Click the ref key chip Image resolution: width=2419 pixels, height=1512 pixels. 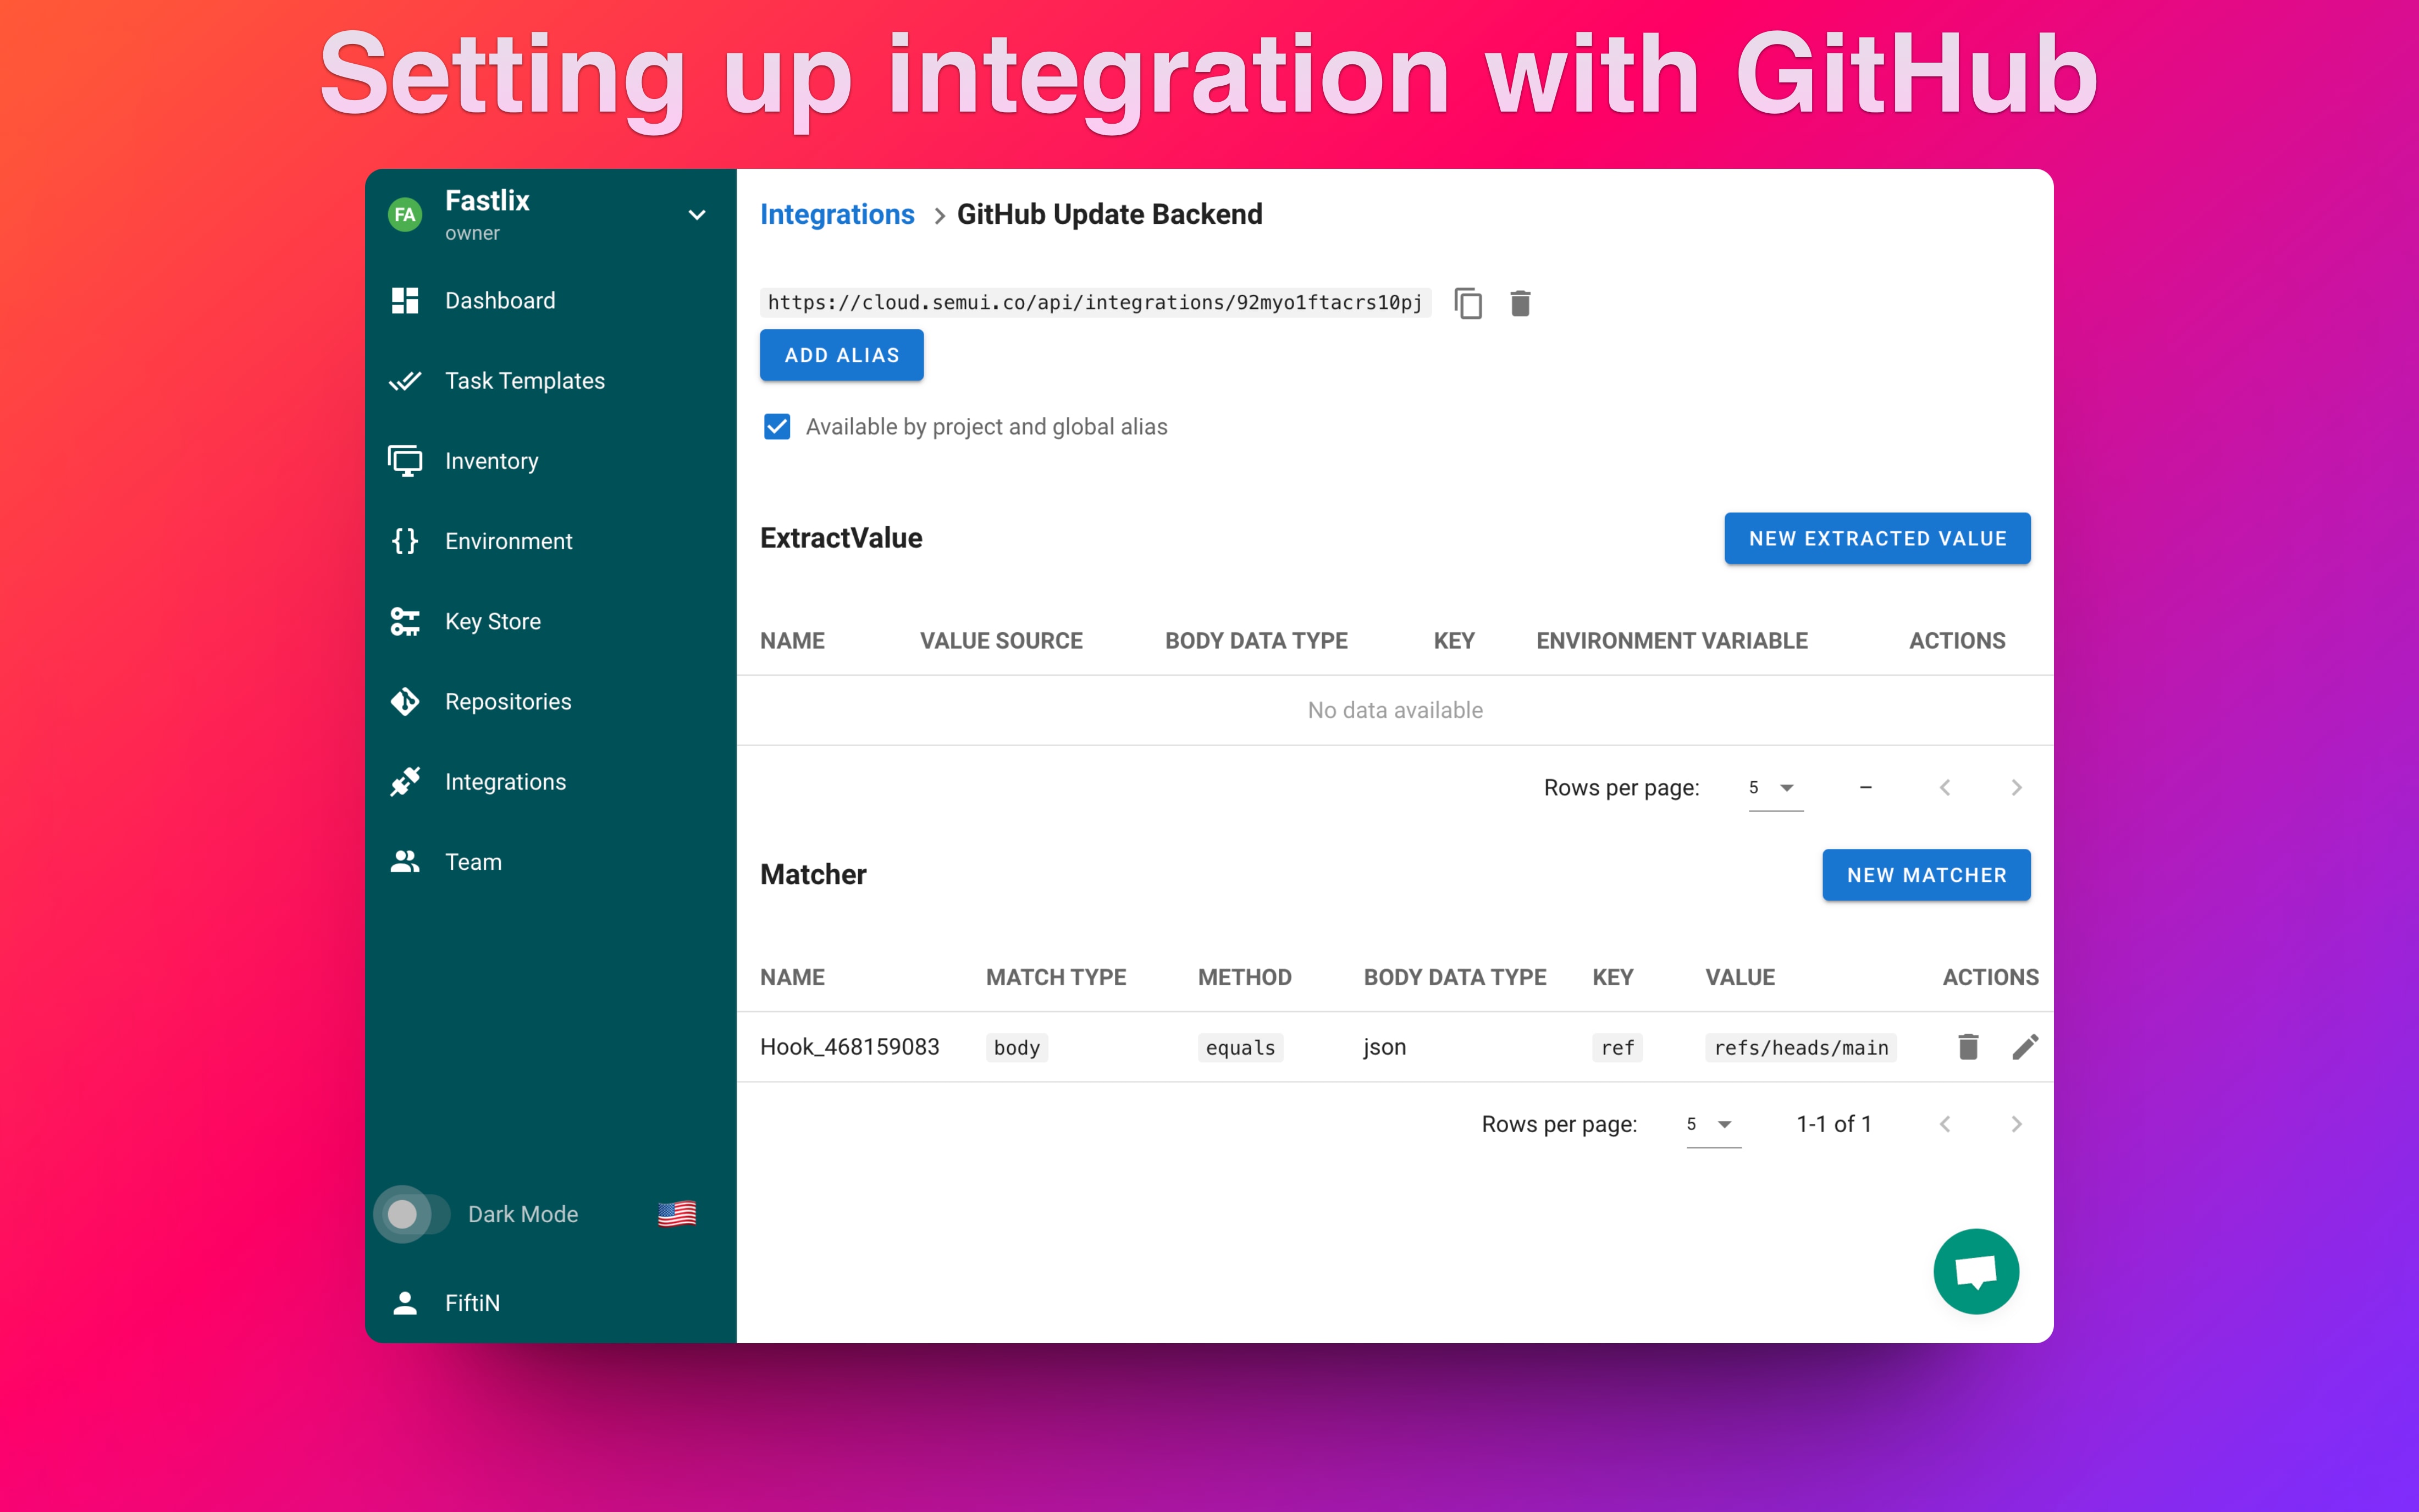tap(1617, 1047)
